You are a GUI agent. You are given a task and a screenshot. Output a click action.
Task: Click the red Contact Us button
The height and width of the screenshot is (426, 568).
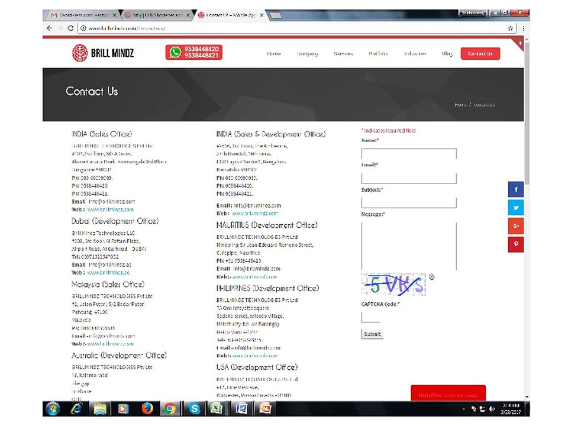point(480,54)
